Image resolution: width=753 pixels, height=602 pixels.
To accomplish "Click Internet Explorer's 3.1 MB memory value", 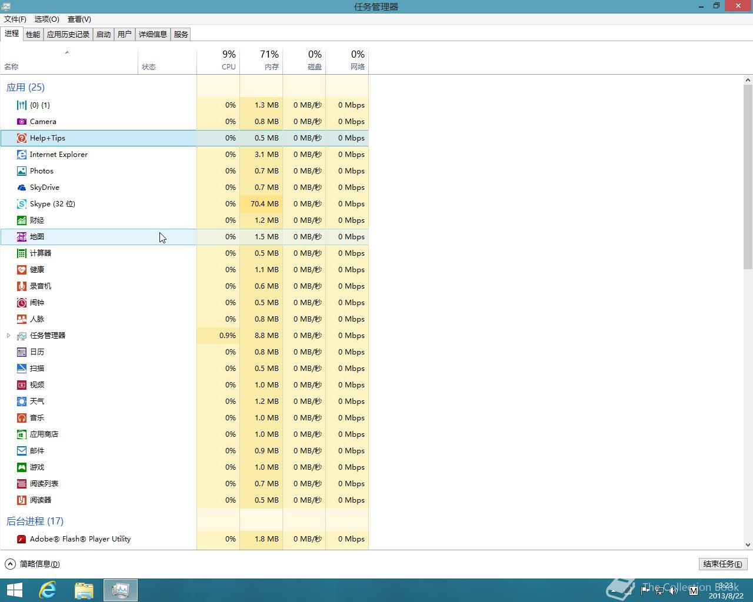I will (x=266, y=155).
